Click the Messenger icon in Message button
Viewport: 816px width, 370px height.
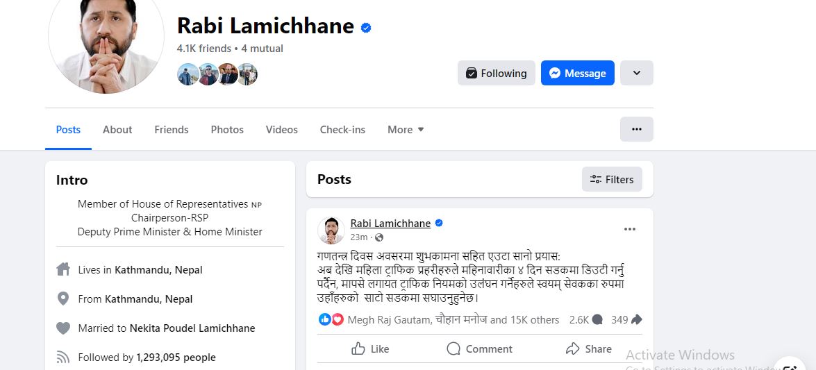coord(554,74)
